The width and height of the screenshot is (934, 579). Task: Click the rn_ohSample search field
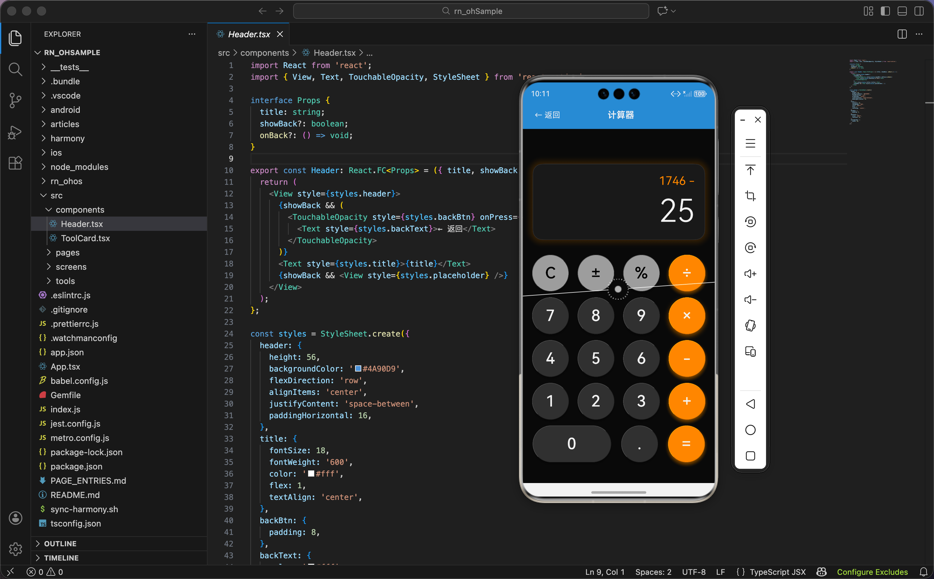(471, 11)
